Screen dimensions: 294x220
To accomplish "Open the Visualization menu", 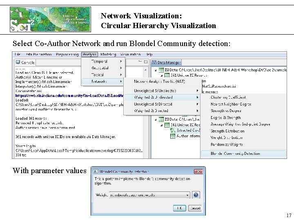I will (131, 55).
